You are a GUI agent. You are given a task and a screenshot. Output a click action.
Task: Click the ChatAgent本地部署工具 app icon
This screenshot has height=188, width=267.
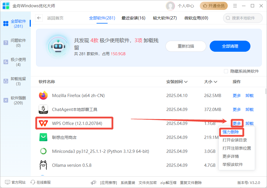pyautogui.click(x=43, y=109)
